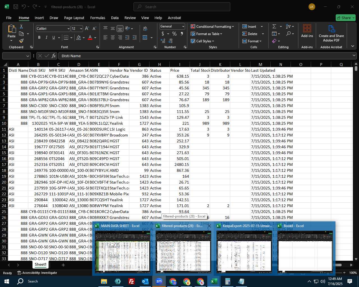Image resolution: width=359 pixels, height=287 pixels.
Task: Apply Fill Color paint bucket
Action: coord(79,38)
